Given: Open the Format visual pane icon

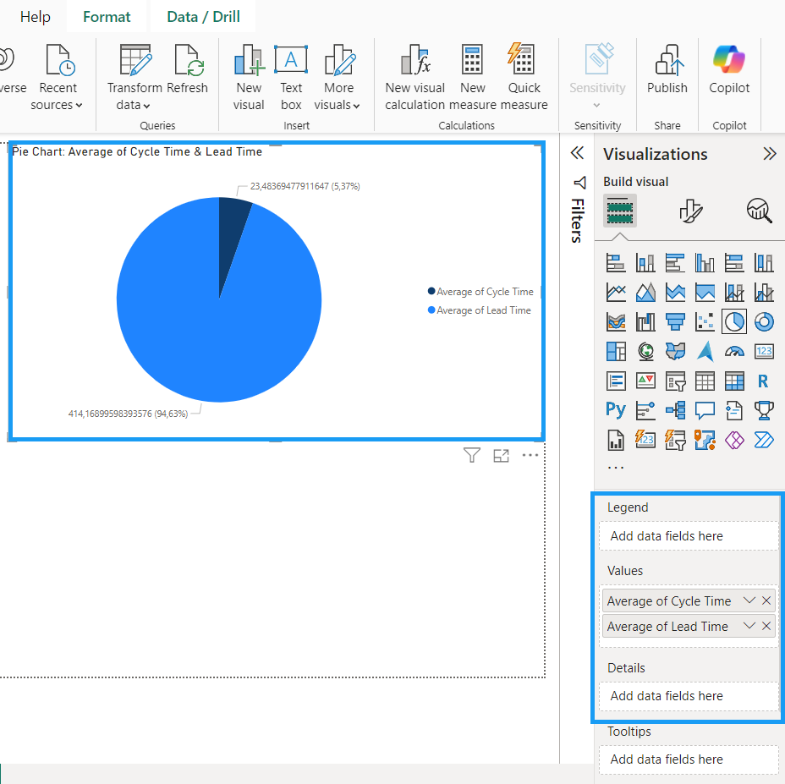Looking at the screenshot, I should pos(691,211).
